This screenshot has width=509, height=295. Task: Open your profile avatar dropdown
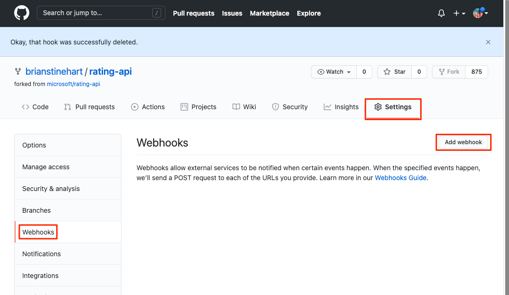(479, 13)
